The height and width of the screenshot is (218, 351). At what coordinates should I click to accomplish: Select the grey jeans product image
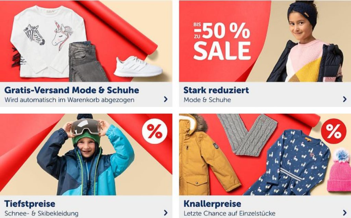(87, 62)
